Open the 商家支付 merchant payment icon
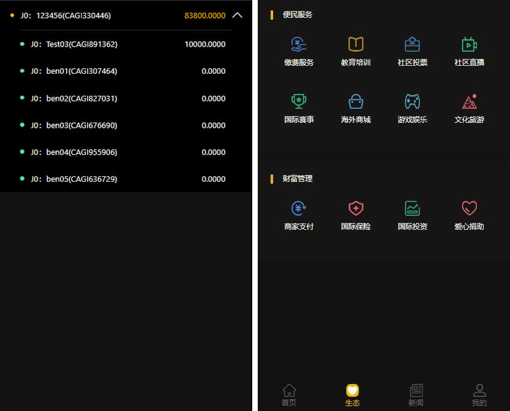 [x=299, y=209]
